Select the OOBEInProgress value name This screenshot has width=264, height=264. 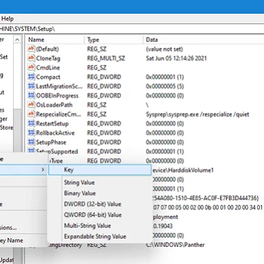[57, 96]
